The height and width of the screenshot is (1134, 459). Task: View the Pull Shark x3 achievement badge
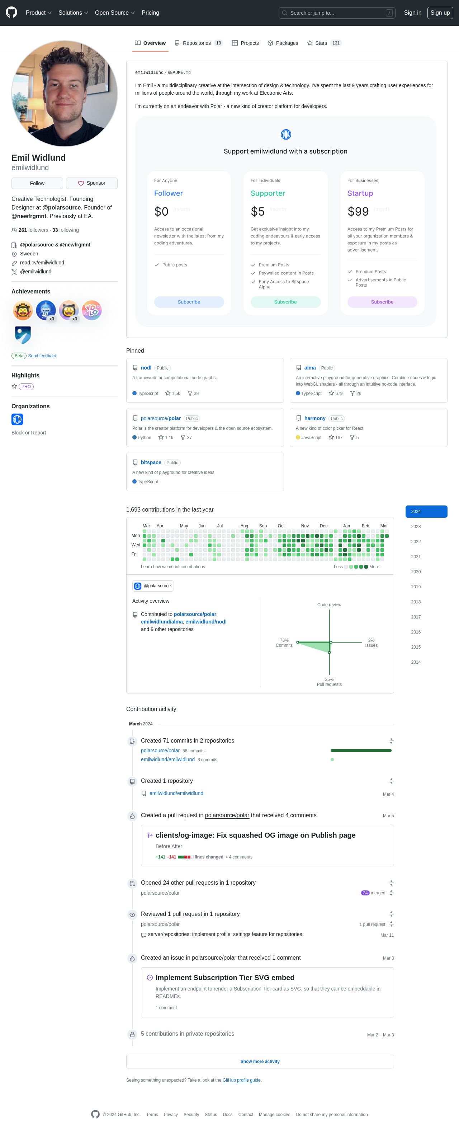[46, 310]
